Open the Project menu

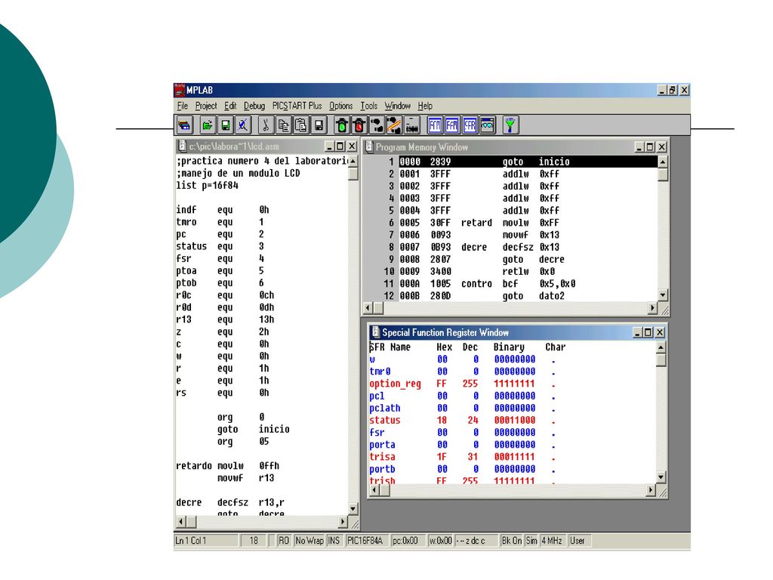pos(205,106)
